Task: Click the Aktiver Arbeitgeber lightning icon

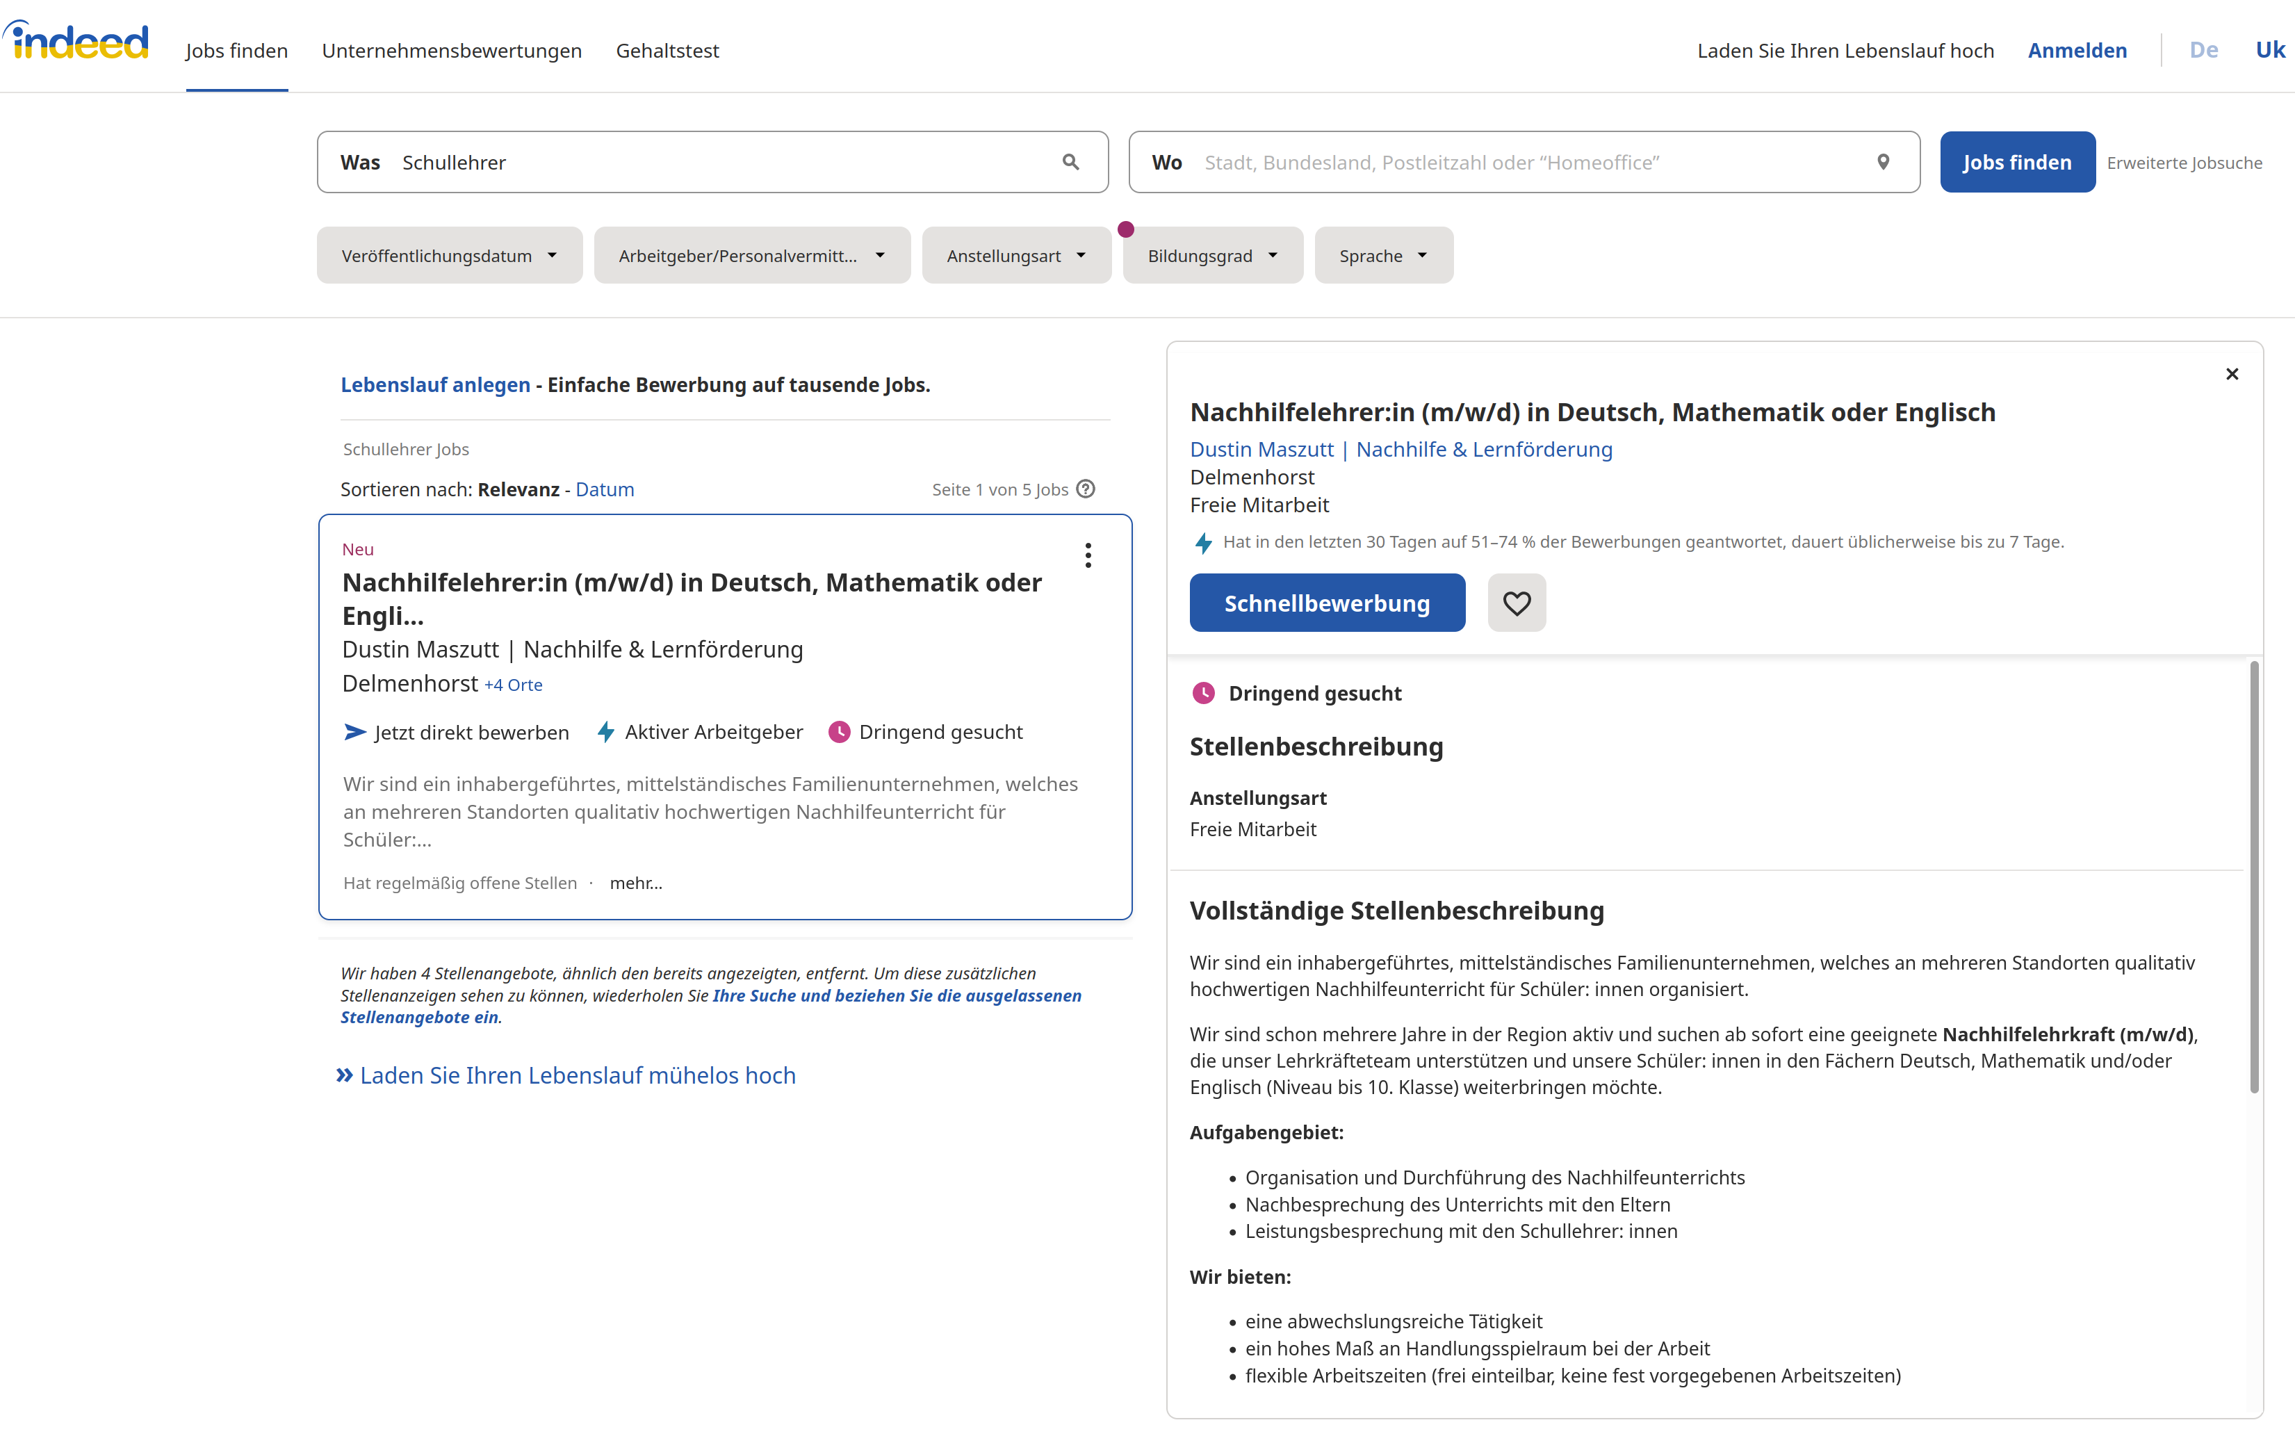Action: click(x=605, y=732)
